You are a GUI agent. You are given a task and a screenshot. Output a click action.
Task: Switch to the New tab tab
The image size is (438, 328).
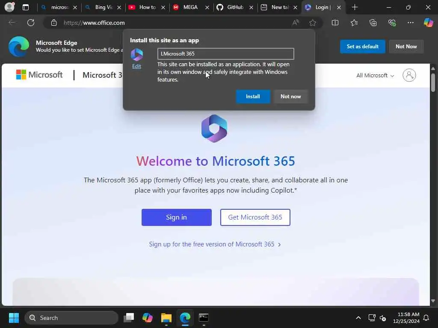(x=276, y=7)
